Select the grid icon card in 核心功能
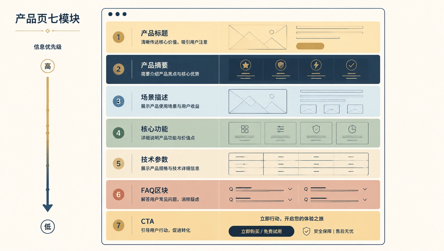The width and height of the screenshot is (444, 251). click(x=245, y=133)
